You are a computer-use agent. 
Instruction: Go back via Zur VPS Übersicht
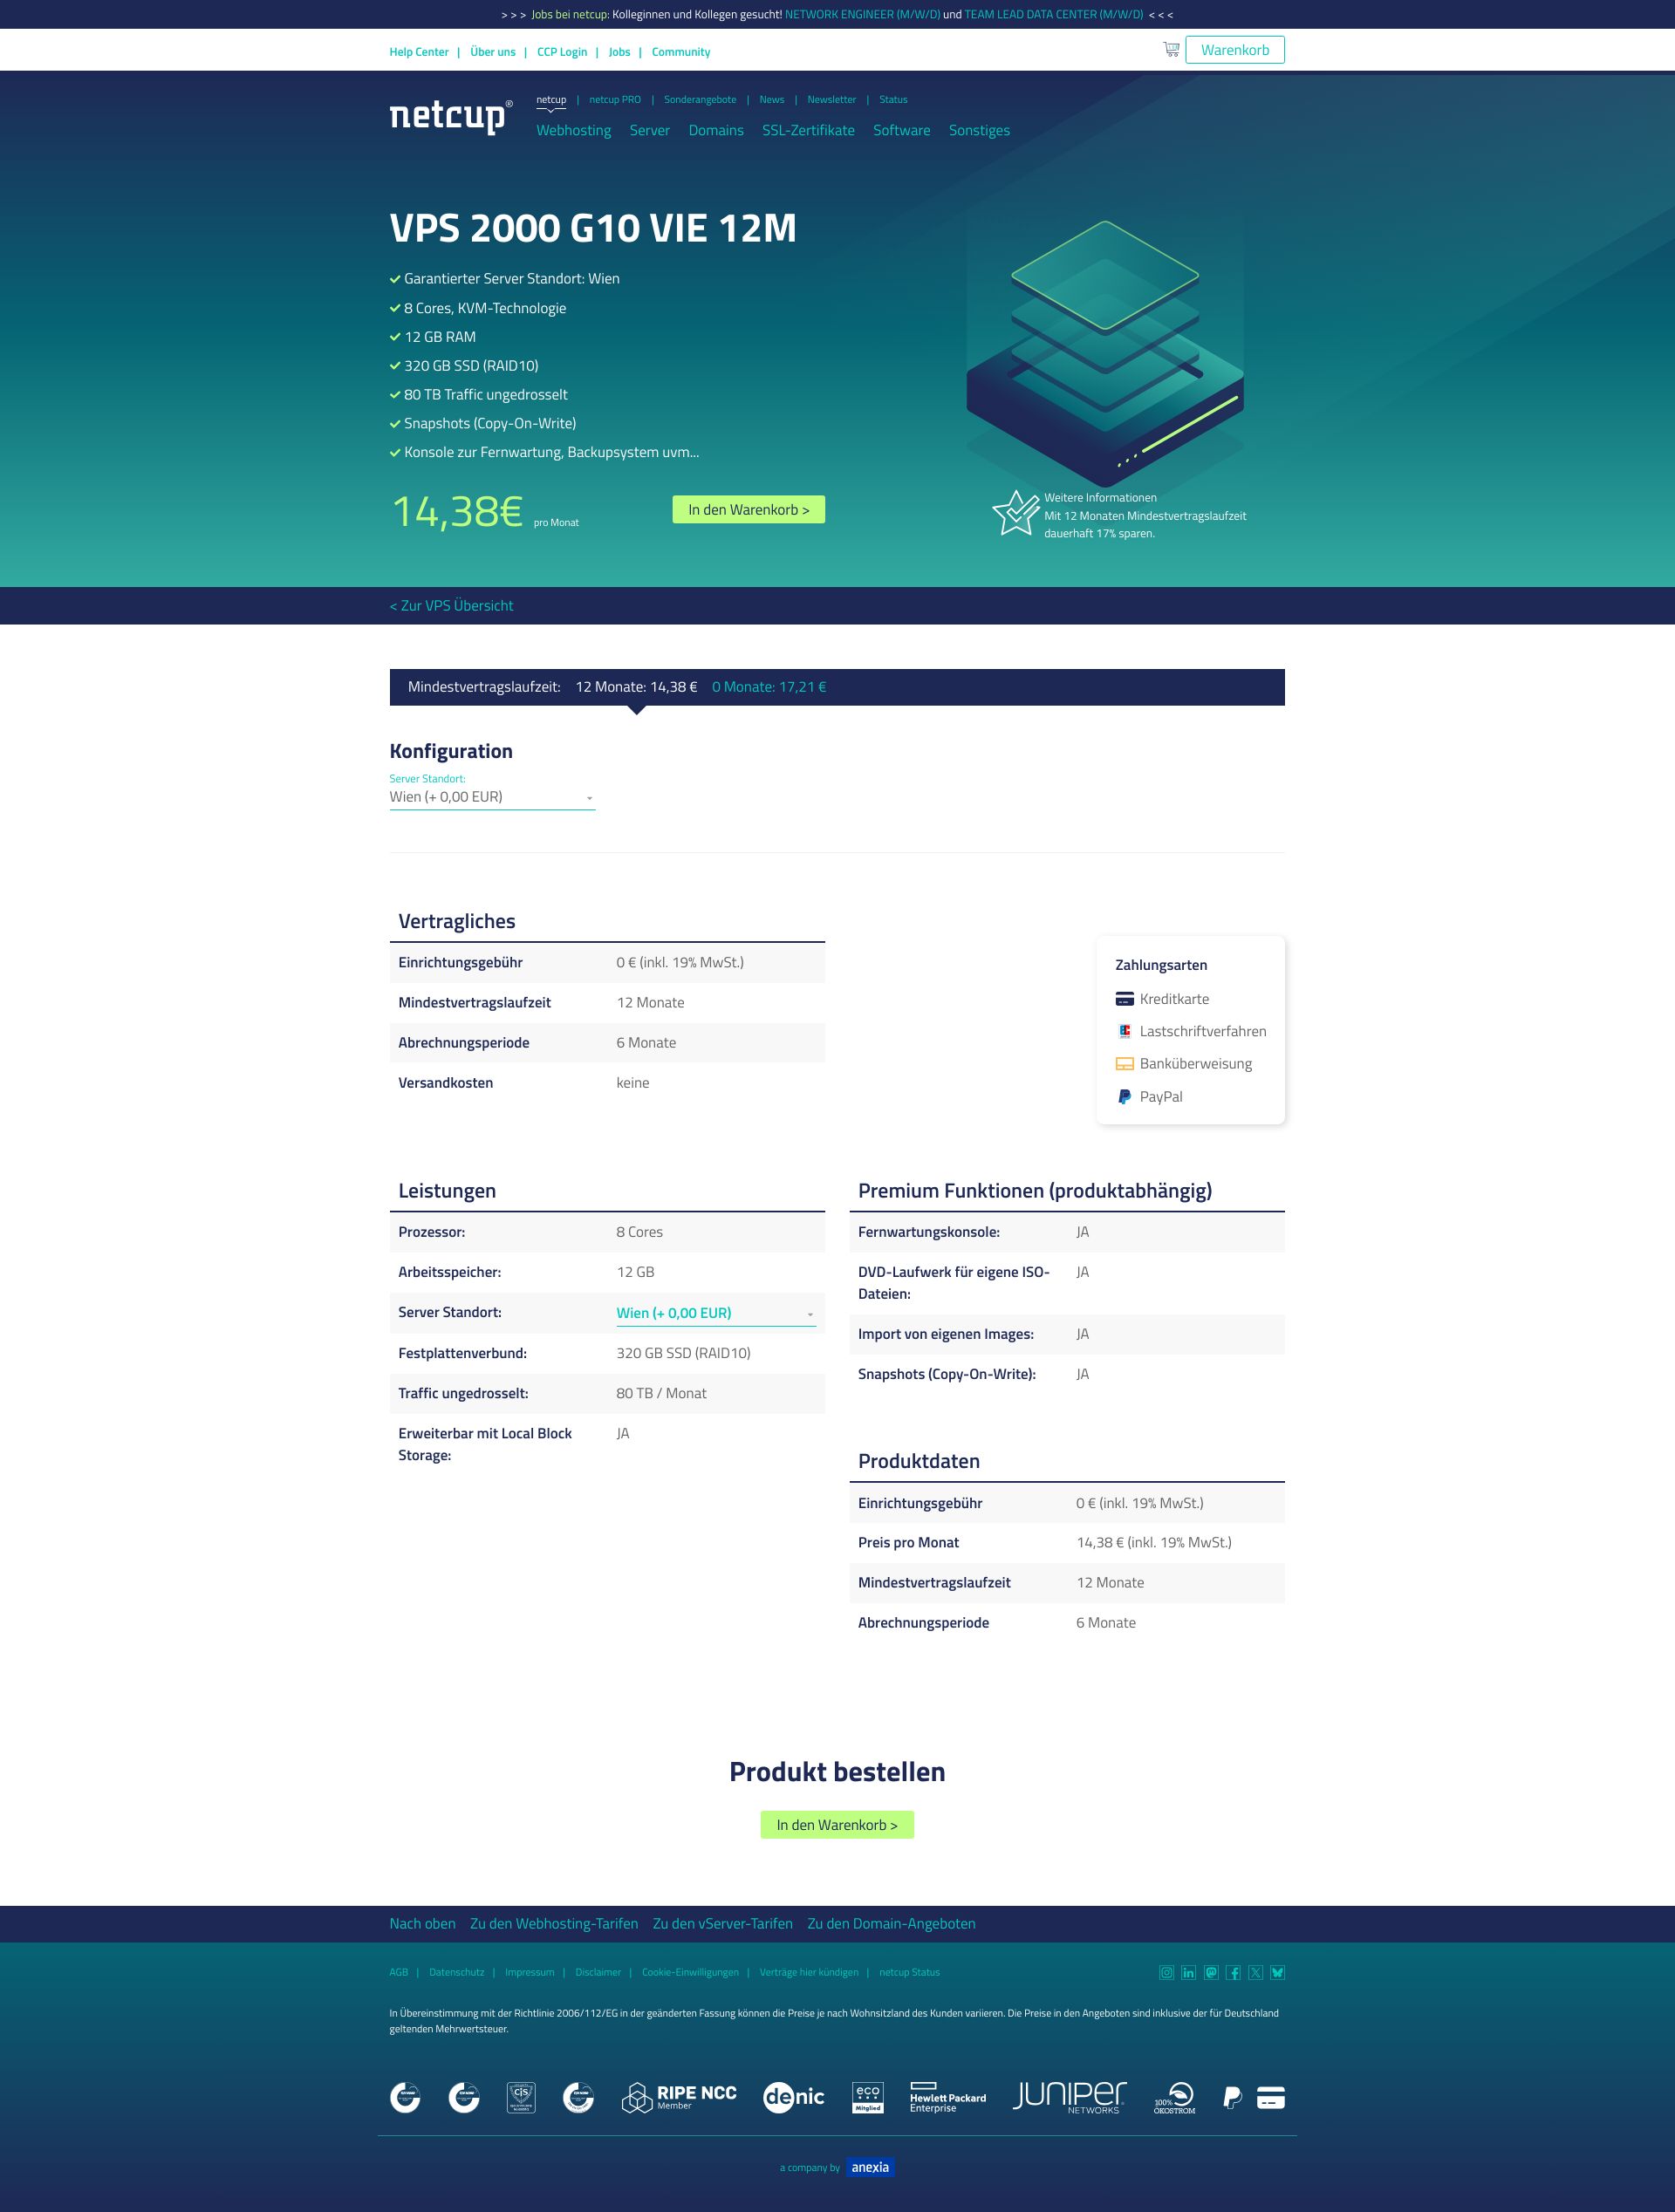point(451,605)
